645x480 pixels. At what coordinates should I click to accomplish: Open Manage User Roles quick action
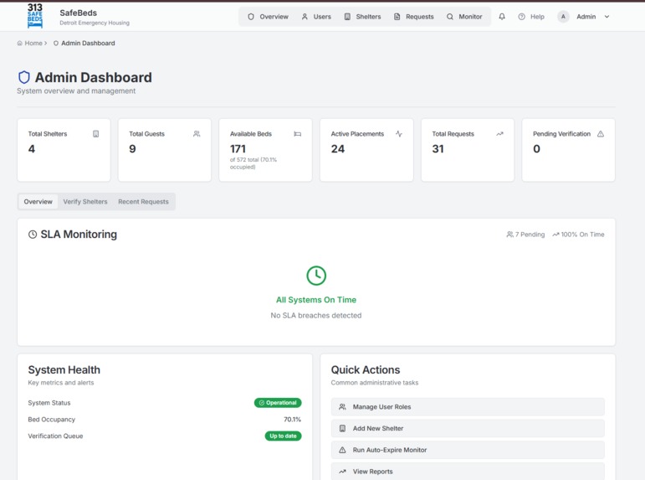[x=468, y=406]
